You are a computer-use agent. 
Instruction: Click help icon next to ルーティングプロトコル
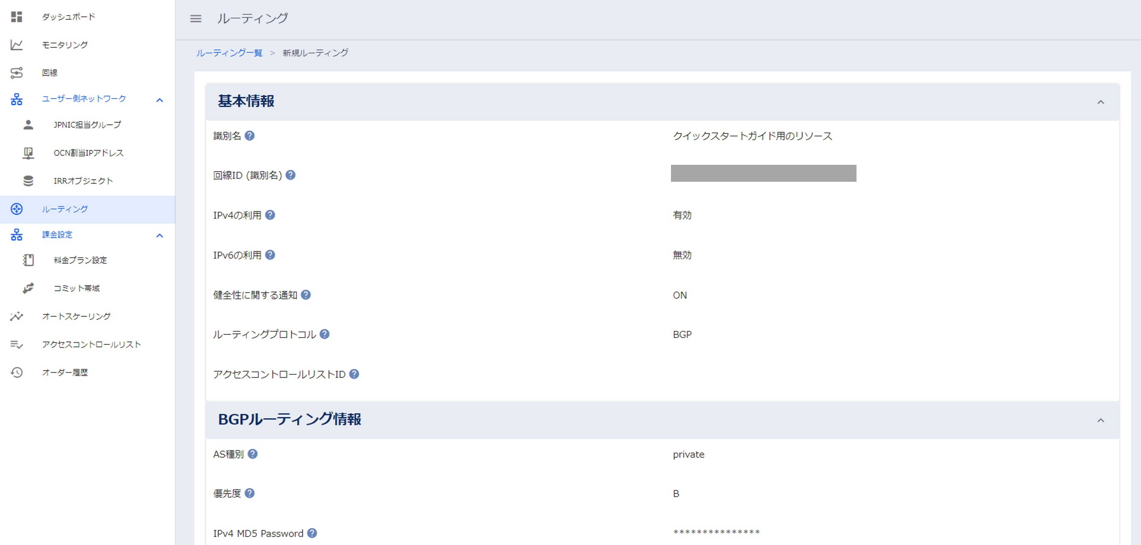coord(324,334)
